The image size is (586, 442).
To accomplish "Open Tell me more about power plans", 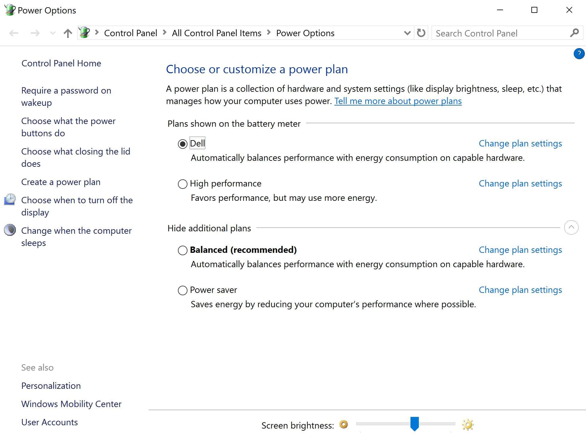I will coord(398,101).
